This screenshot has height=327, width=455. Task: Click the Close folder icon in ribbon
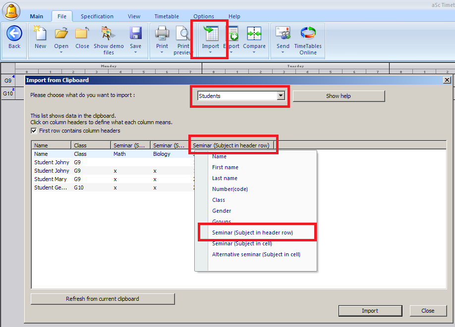tap(82, 34)
